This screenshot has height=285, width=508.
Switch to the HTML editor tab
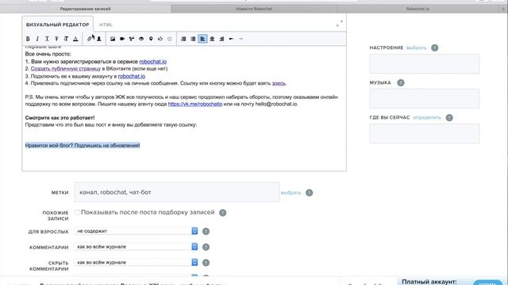click(106, 25)
